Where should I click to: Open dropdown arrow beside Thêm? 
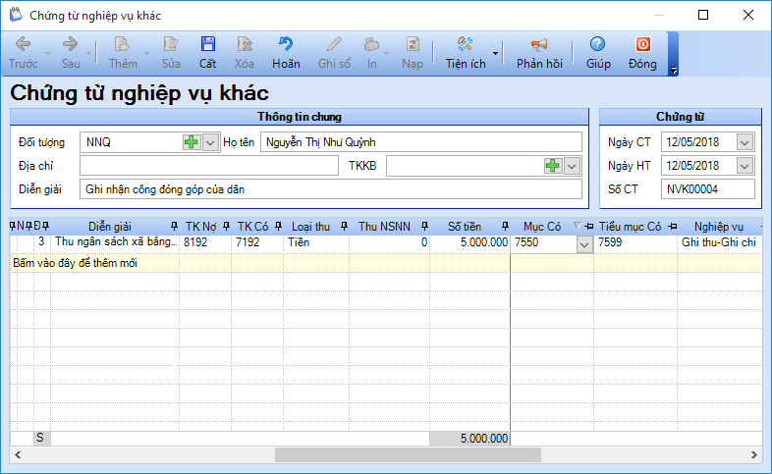tap(146, 53)
